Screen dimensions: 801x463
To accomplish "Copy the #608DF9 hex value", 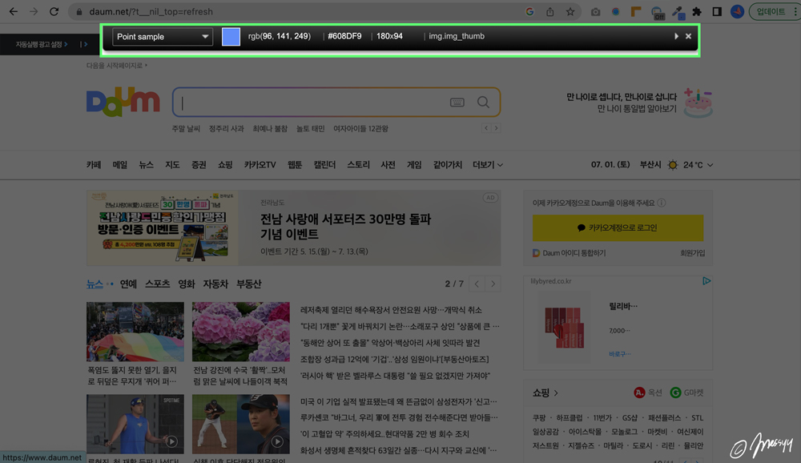I will 344,36.
